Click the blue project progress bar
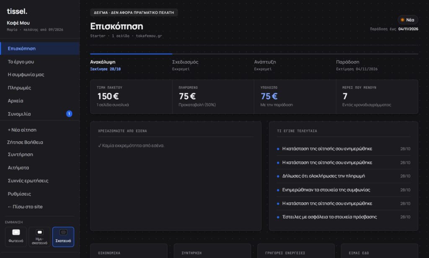This screenshot has height=258, width=429. click(x=131, y=54)
